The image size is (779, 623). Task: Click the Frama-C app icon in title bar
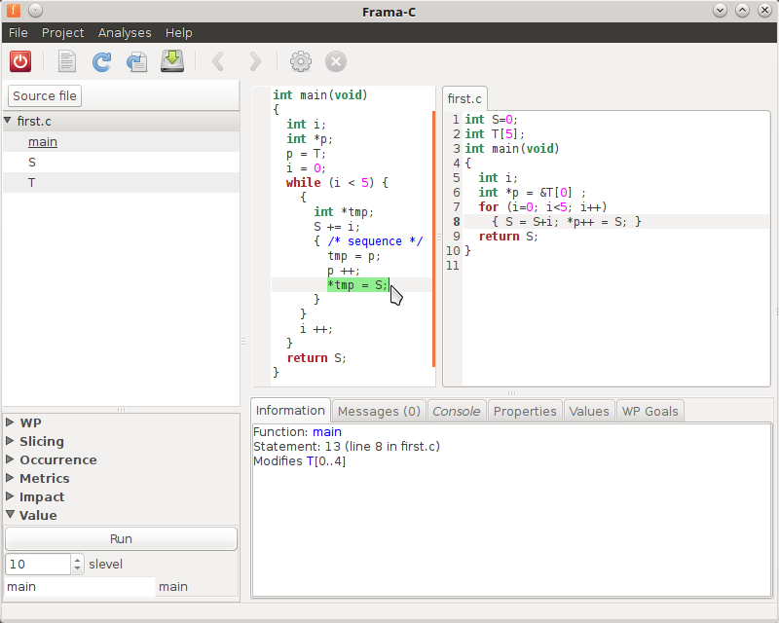click(14, 10)
